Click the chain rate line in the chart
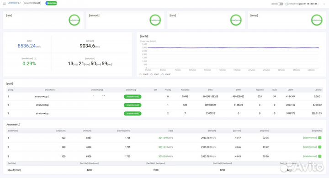 [x=233, y=48]
